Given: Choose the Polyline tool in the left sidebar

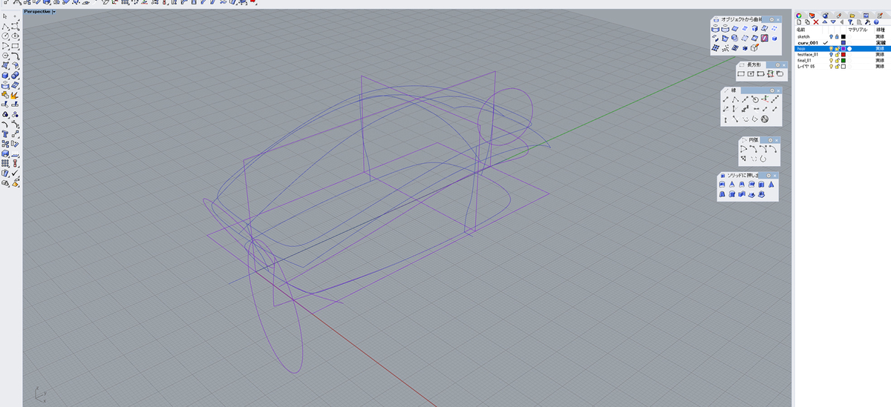Looking at the screenshot, I should (5, 26).
